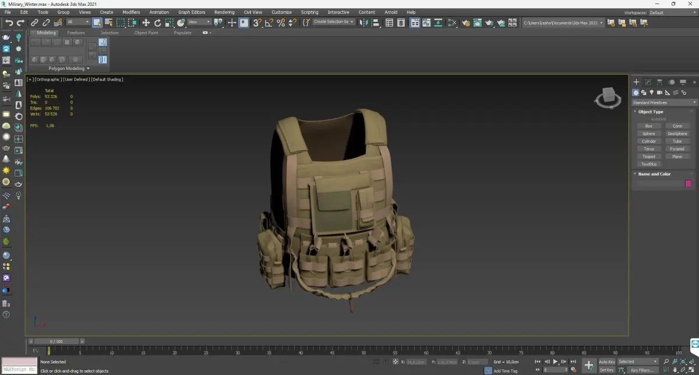The height and width of the screenshot is (375, 699).
Task: Click the object color swatch
Action: tap(688, 183)
